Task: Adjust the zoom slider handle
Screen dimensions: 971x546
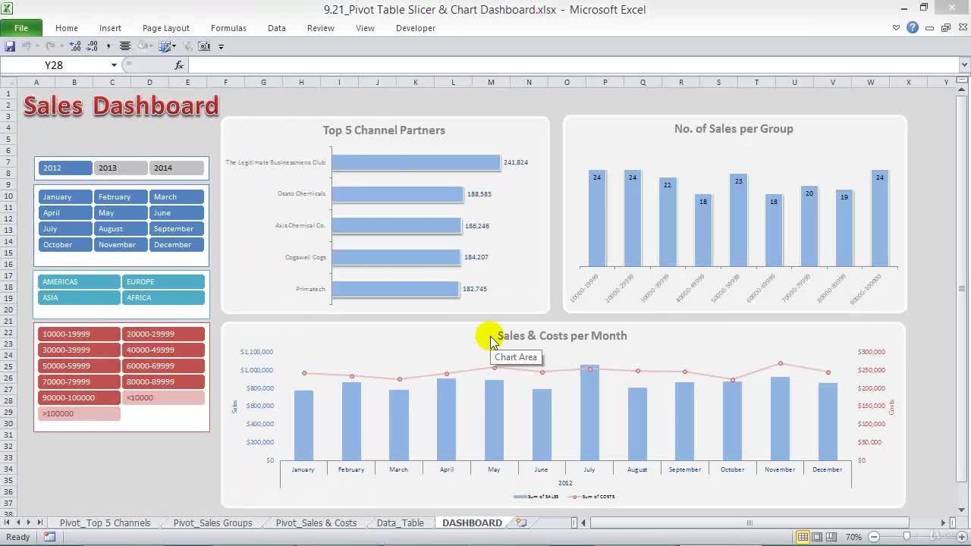Action: (906, 537)
